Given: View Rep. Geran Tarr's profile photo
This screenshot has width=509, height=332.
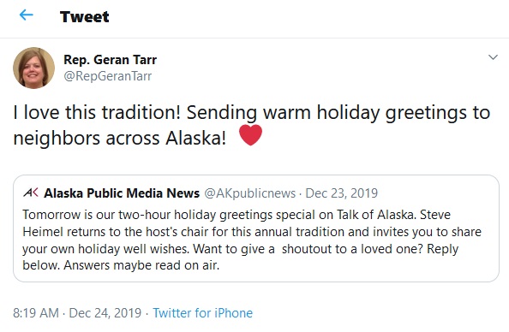Looking at the screenshot, I should (33, 68).
